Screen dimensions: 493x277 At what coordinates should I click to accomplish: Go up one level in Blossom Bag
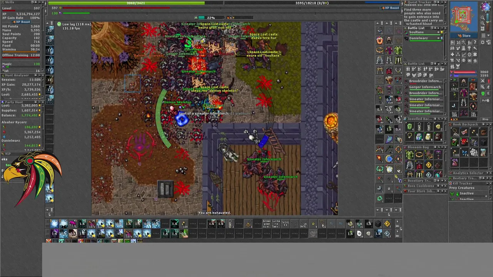click(x=439, y=147)
